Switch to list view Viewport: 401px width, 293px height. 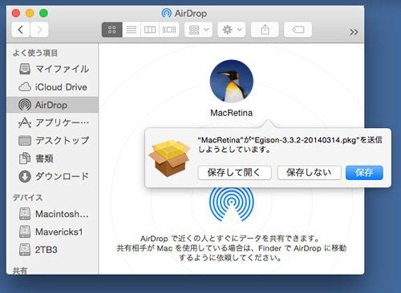coord(132,30)
